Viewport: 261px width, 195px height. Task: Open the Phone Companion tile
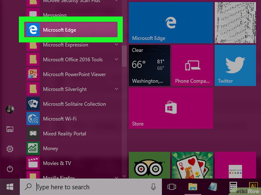pyautogui.click(x=192, y=65)
